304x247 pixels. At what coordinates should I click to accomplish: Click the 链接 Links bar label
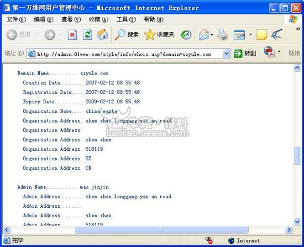pos(294,53)
